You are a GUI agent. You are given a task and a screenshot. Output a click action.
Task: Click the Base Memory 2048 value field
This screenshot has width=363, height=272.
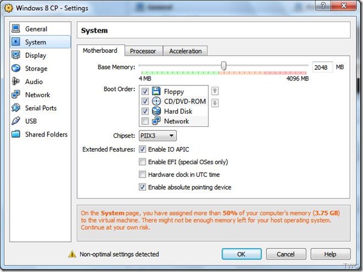point(322,67)
